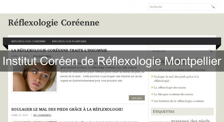The image size is (224, 122).
Task: Click the date Avril 17, 2013 under Soulager article
Action: [x=19, y=115]
